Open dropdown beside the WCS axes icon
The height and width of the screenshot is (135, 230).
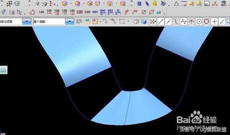tap(25, 14)
